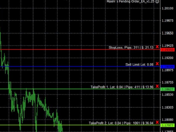Click the smiley icon next to EA name

pyautogui.click(x=157, y=1)
